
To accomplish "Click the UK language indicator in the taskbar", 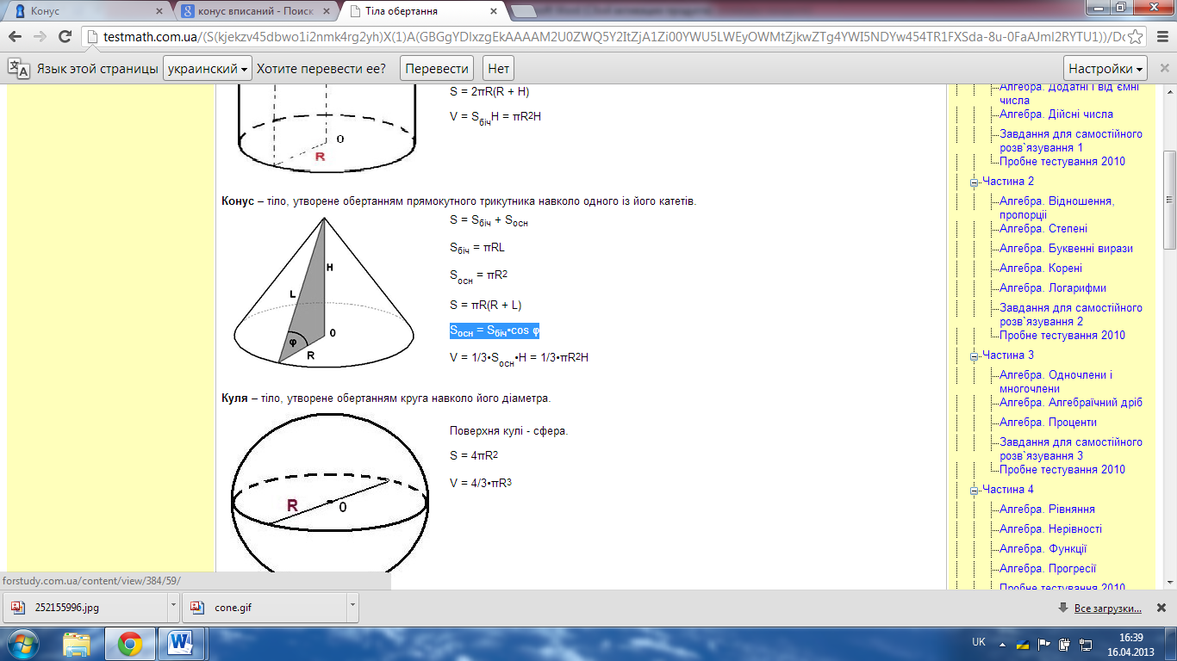I will point(979,642).
